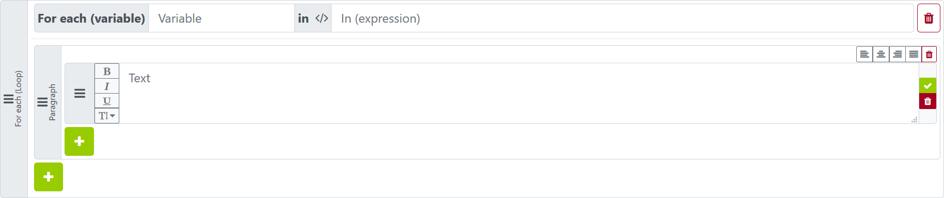
Task: Click the Variable input field
Action: click(222, 19)
